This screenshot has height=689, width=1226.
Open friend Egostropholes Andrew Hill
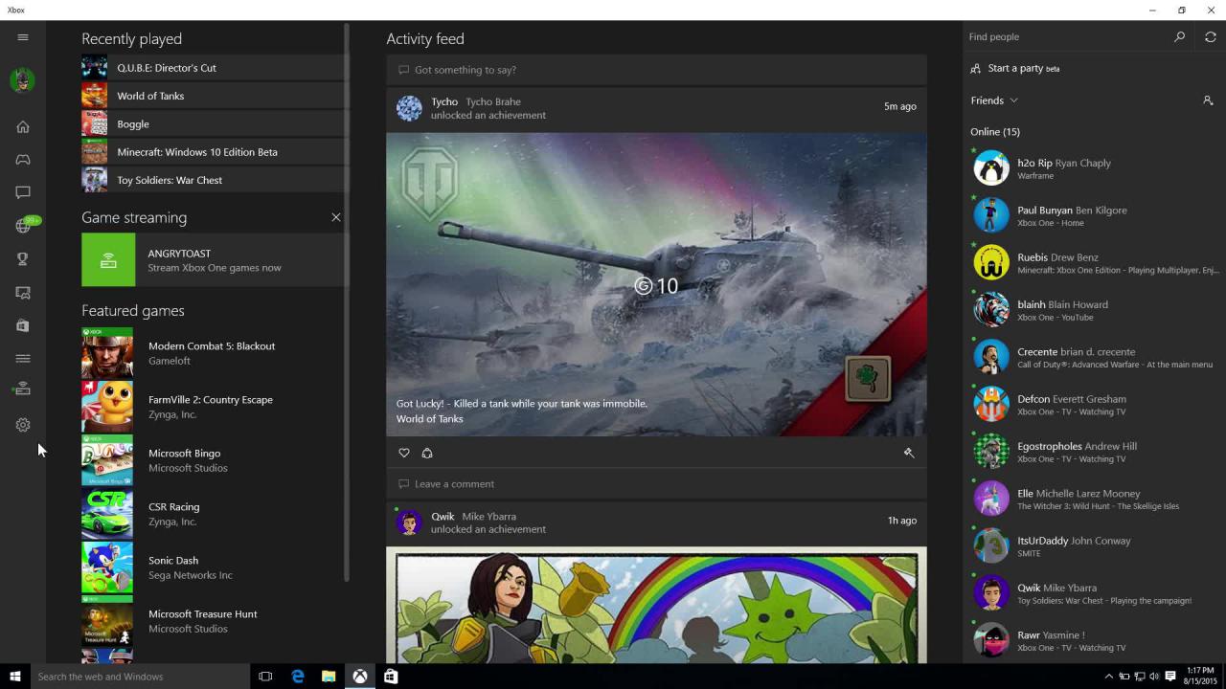[1094, 452]
